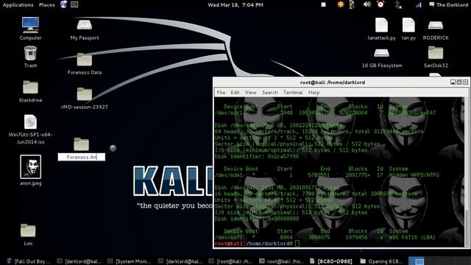Switch to 6C80-D96E taskbar window
Viewport: 471px width, 265px height.
331,261
